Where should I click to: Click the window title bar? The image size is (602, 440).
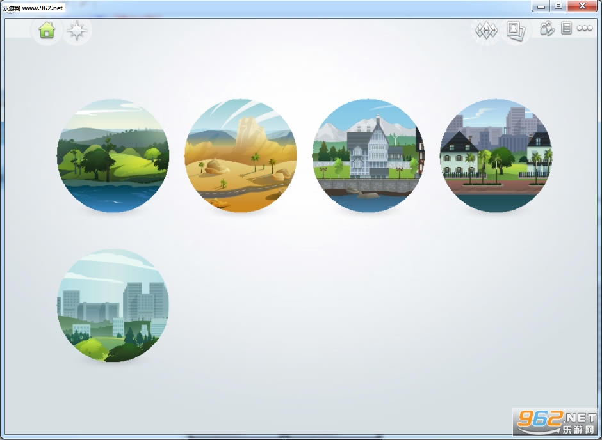pos(288,8)
